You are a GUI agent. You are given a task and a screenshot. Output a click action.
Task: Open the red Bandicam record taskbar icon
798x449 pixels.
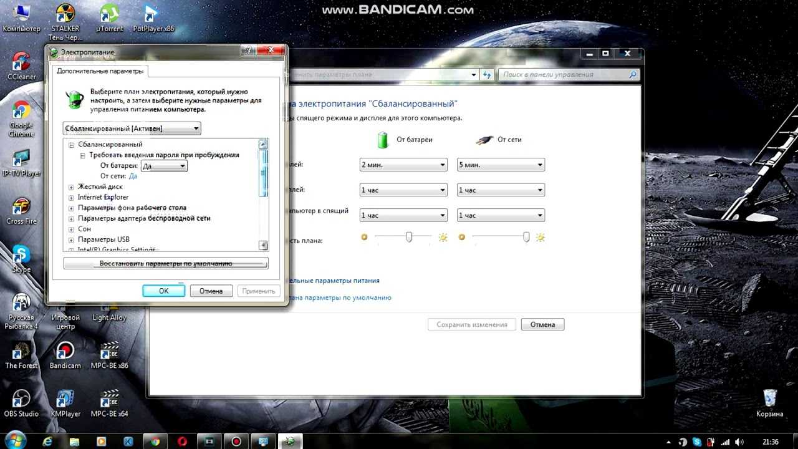point(236,441)
